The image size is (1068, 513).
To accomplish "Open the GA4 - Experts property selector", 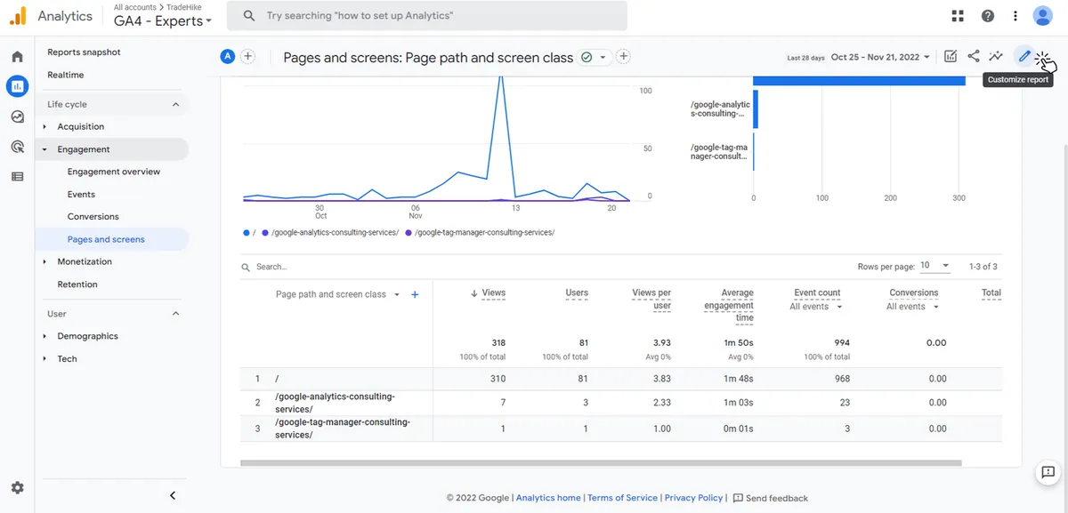I will 163,21.
